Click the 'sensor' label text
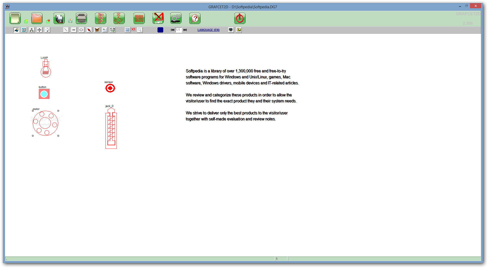Viewport: 488px width, 268px height. [109, 82]
